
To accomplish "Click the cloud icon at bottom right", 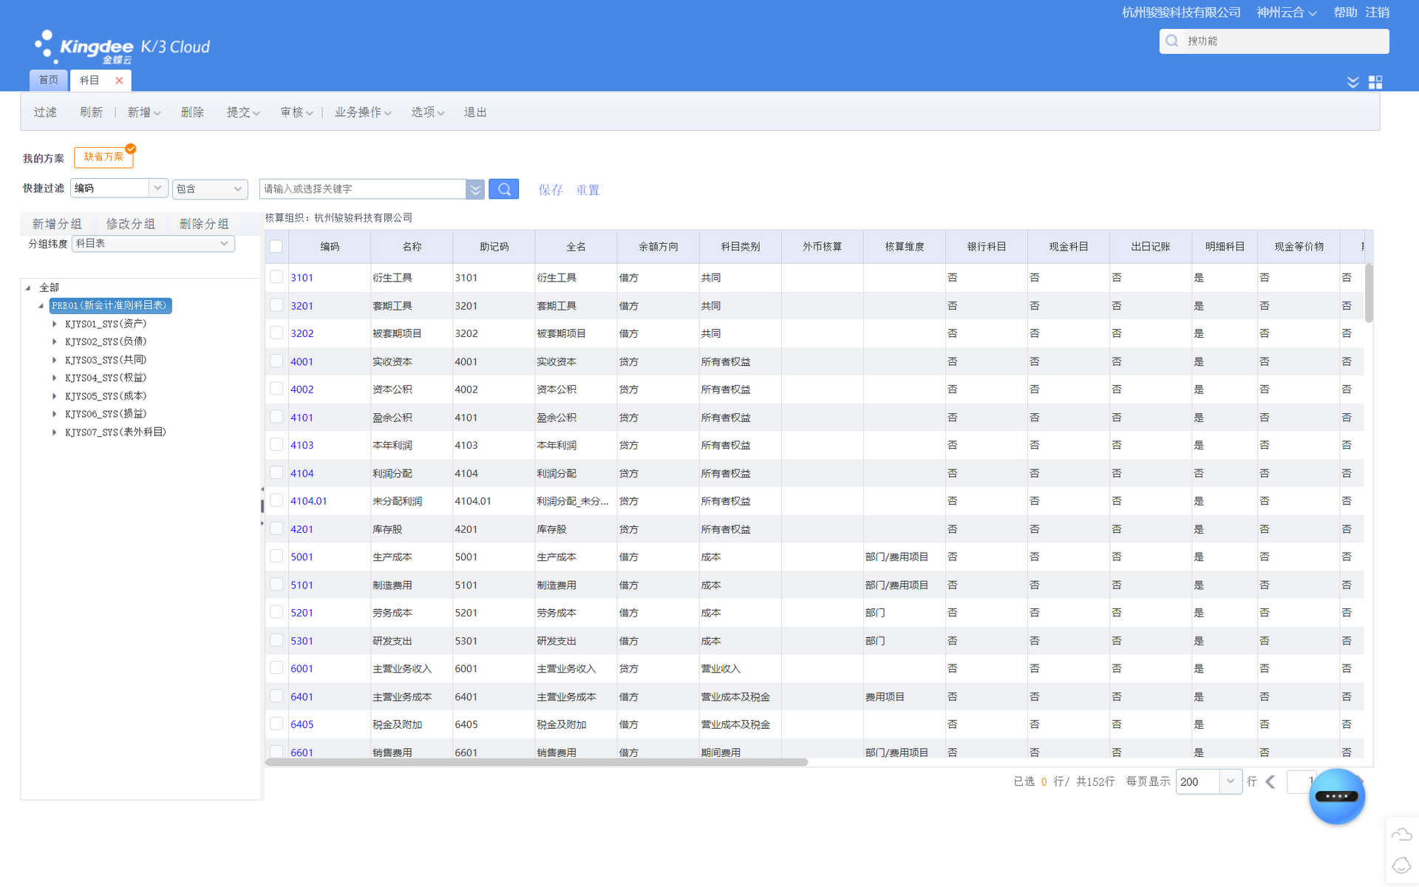I will pos(1401,835).
